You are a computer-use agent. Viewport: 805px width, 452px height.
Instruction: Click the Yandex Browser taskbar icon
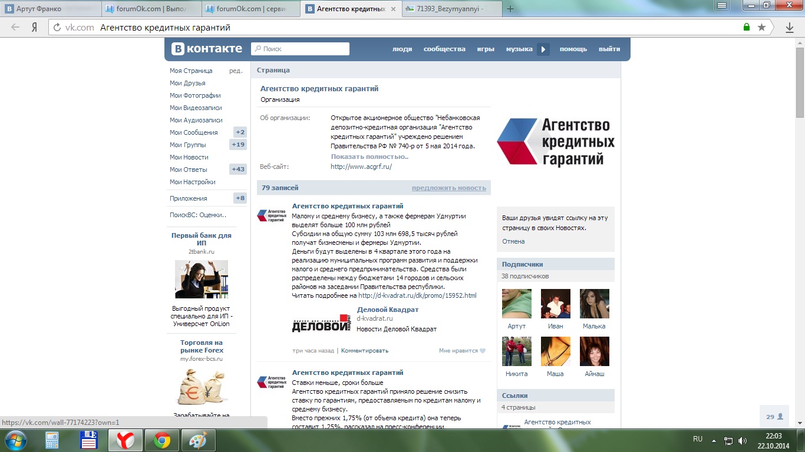click(x=124, y=440)
